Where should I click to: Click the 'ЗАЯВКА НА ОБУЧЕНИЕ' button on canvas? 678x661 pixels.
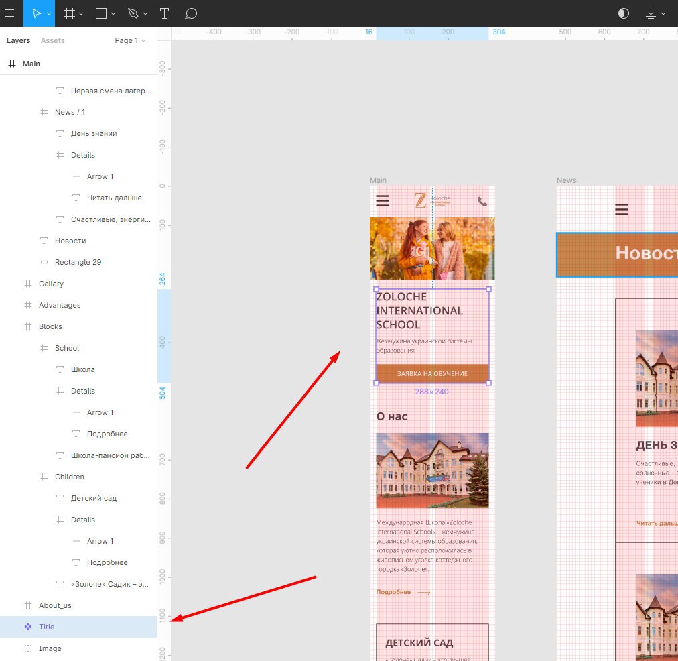click(432, 374)
